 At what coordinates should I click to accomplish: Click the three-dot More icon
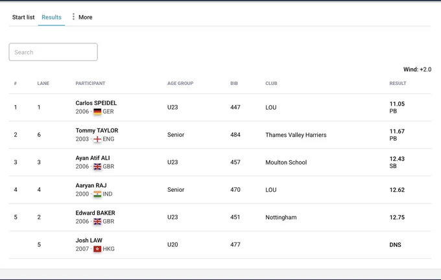73,17
